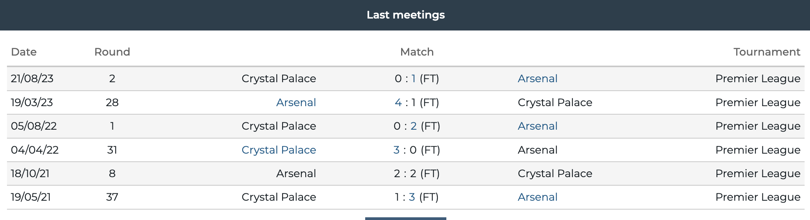810x220 pixels.
Task: Select the Round column header
Action: click(112, 52)
